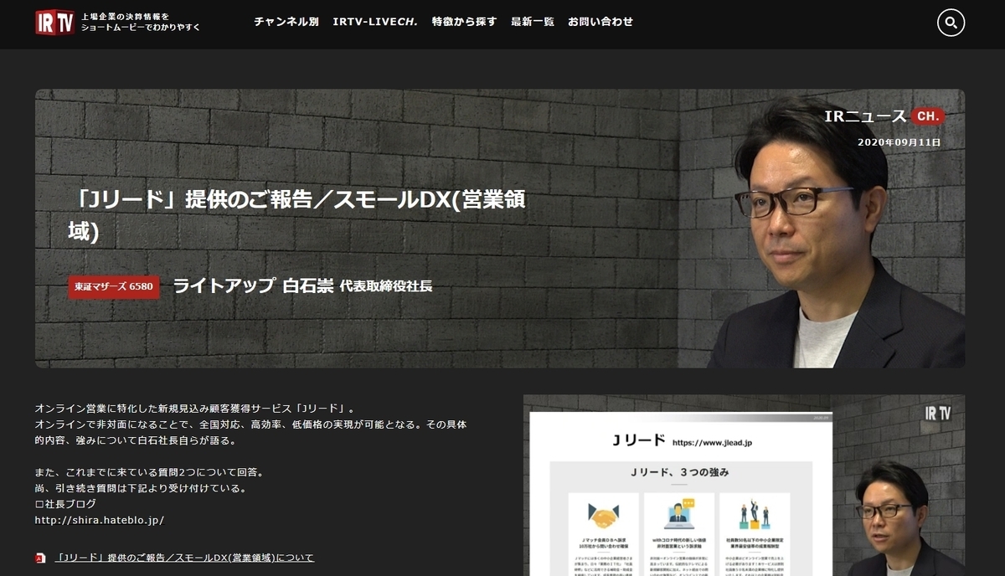Click description line オンライン営業に特化した
1005x576 pixels.
point(195,409)
